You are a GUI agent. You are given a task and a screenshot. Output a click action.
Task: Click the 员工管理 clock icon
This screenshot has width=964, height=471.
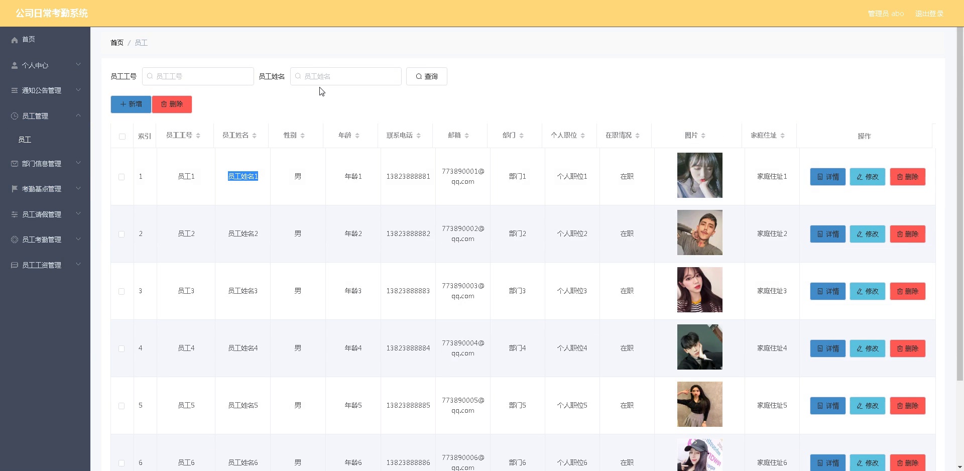pos(15,116)
